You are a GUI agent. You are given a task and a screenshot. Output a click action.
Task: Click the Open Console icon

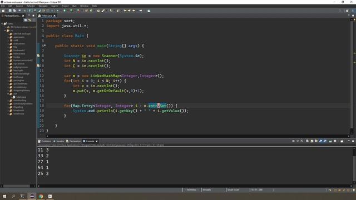[x=342, y=141]
